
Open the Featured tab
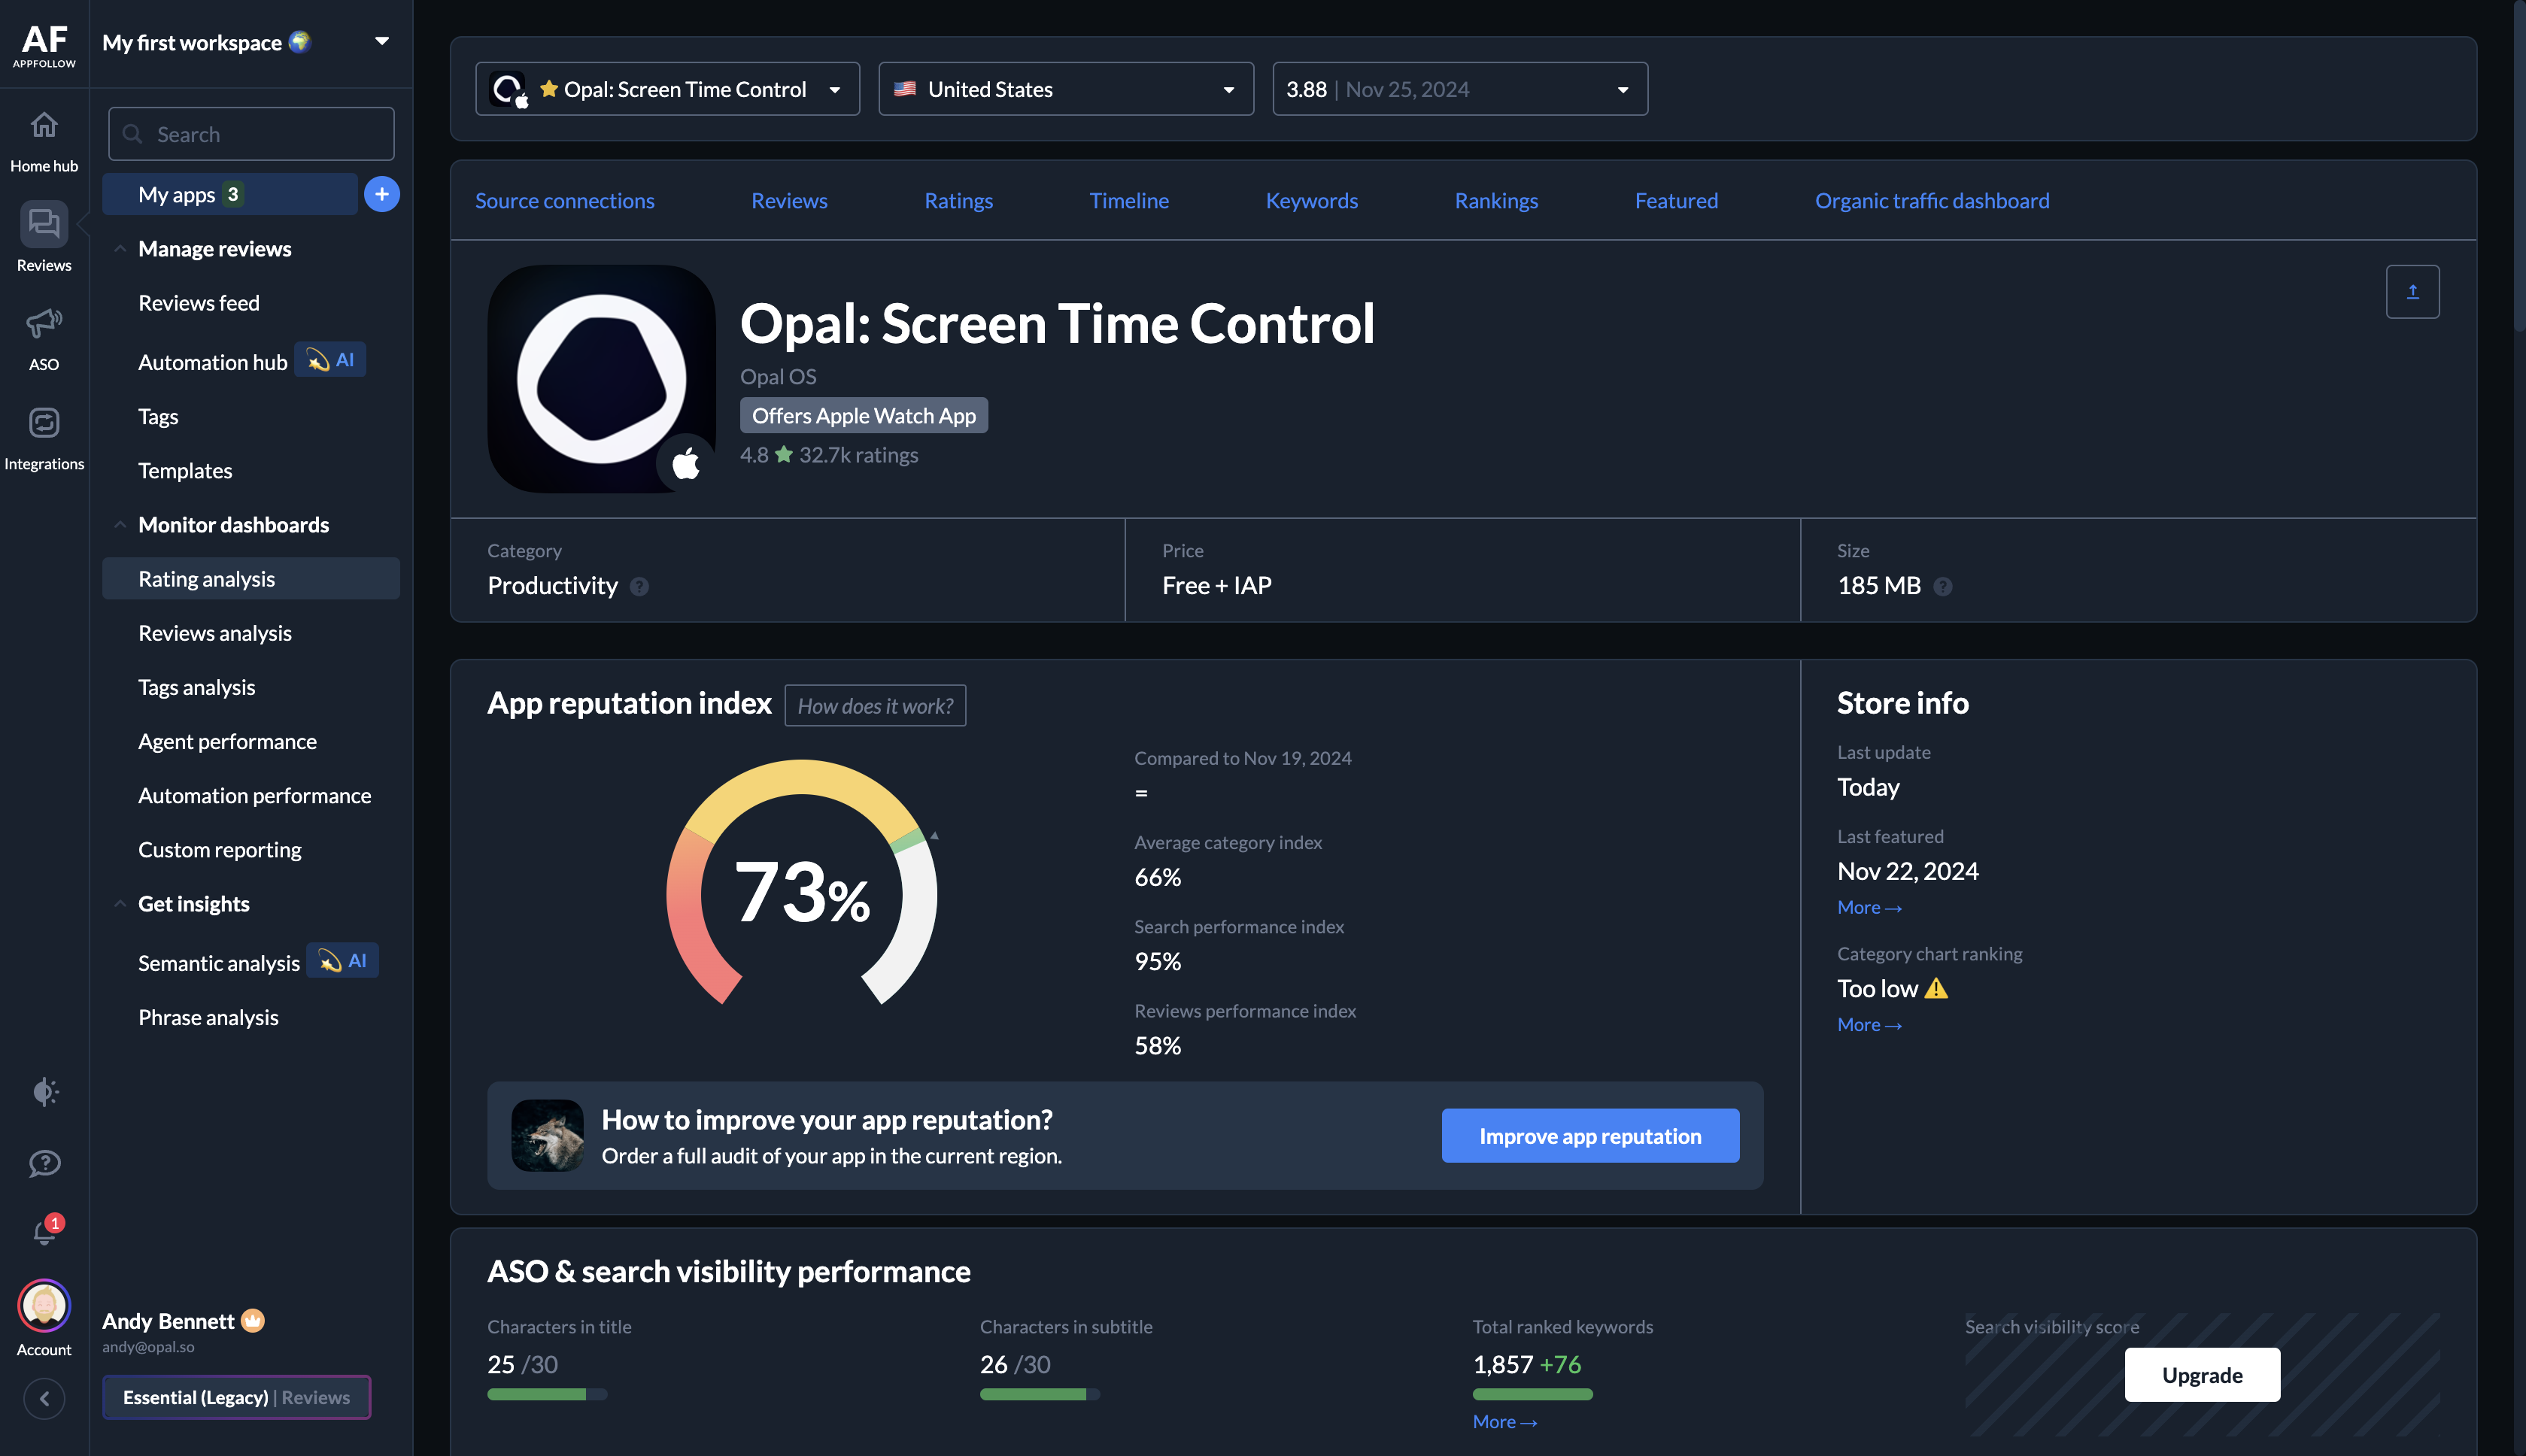click(1677, 201)
